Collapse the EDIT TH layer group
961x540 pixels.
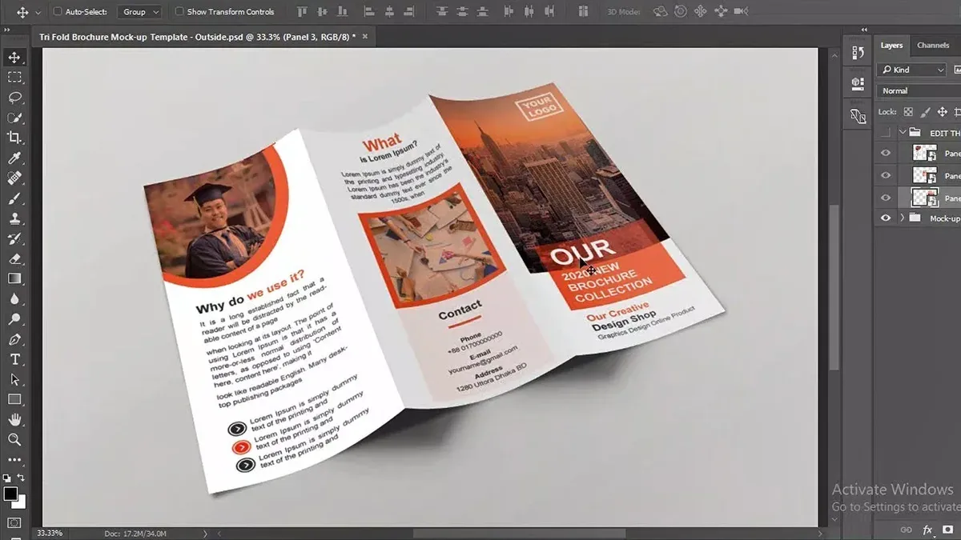(x=903, y=133)
